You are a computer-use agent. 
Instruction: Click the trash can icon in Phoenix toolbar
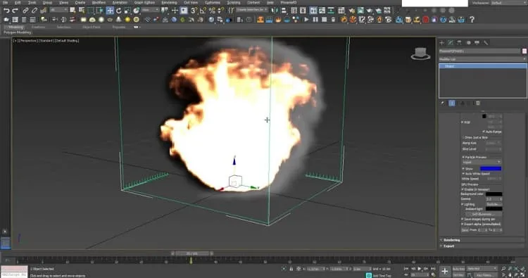coord(333,20)
